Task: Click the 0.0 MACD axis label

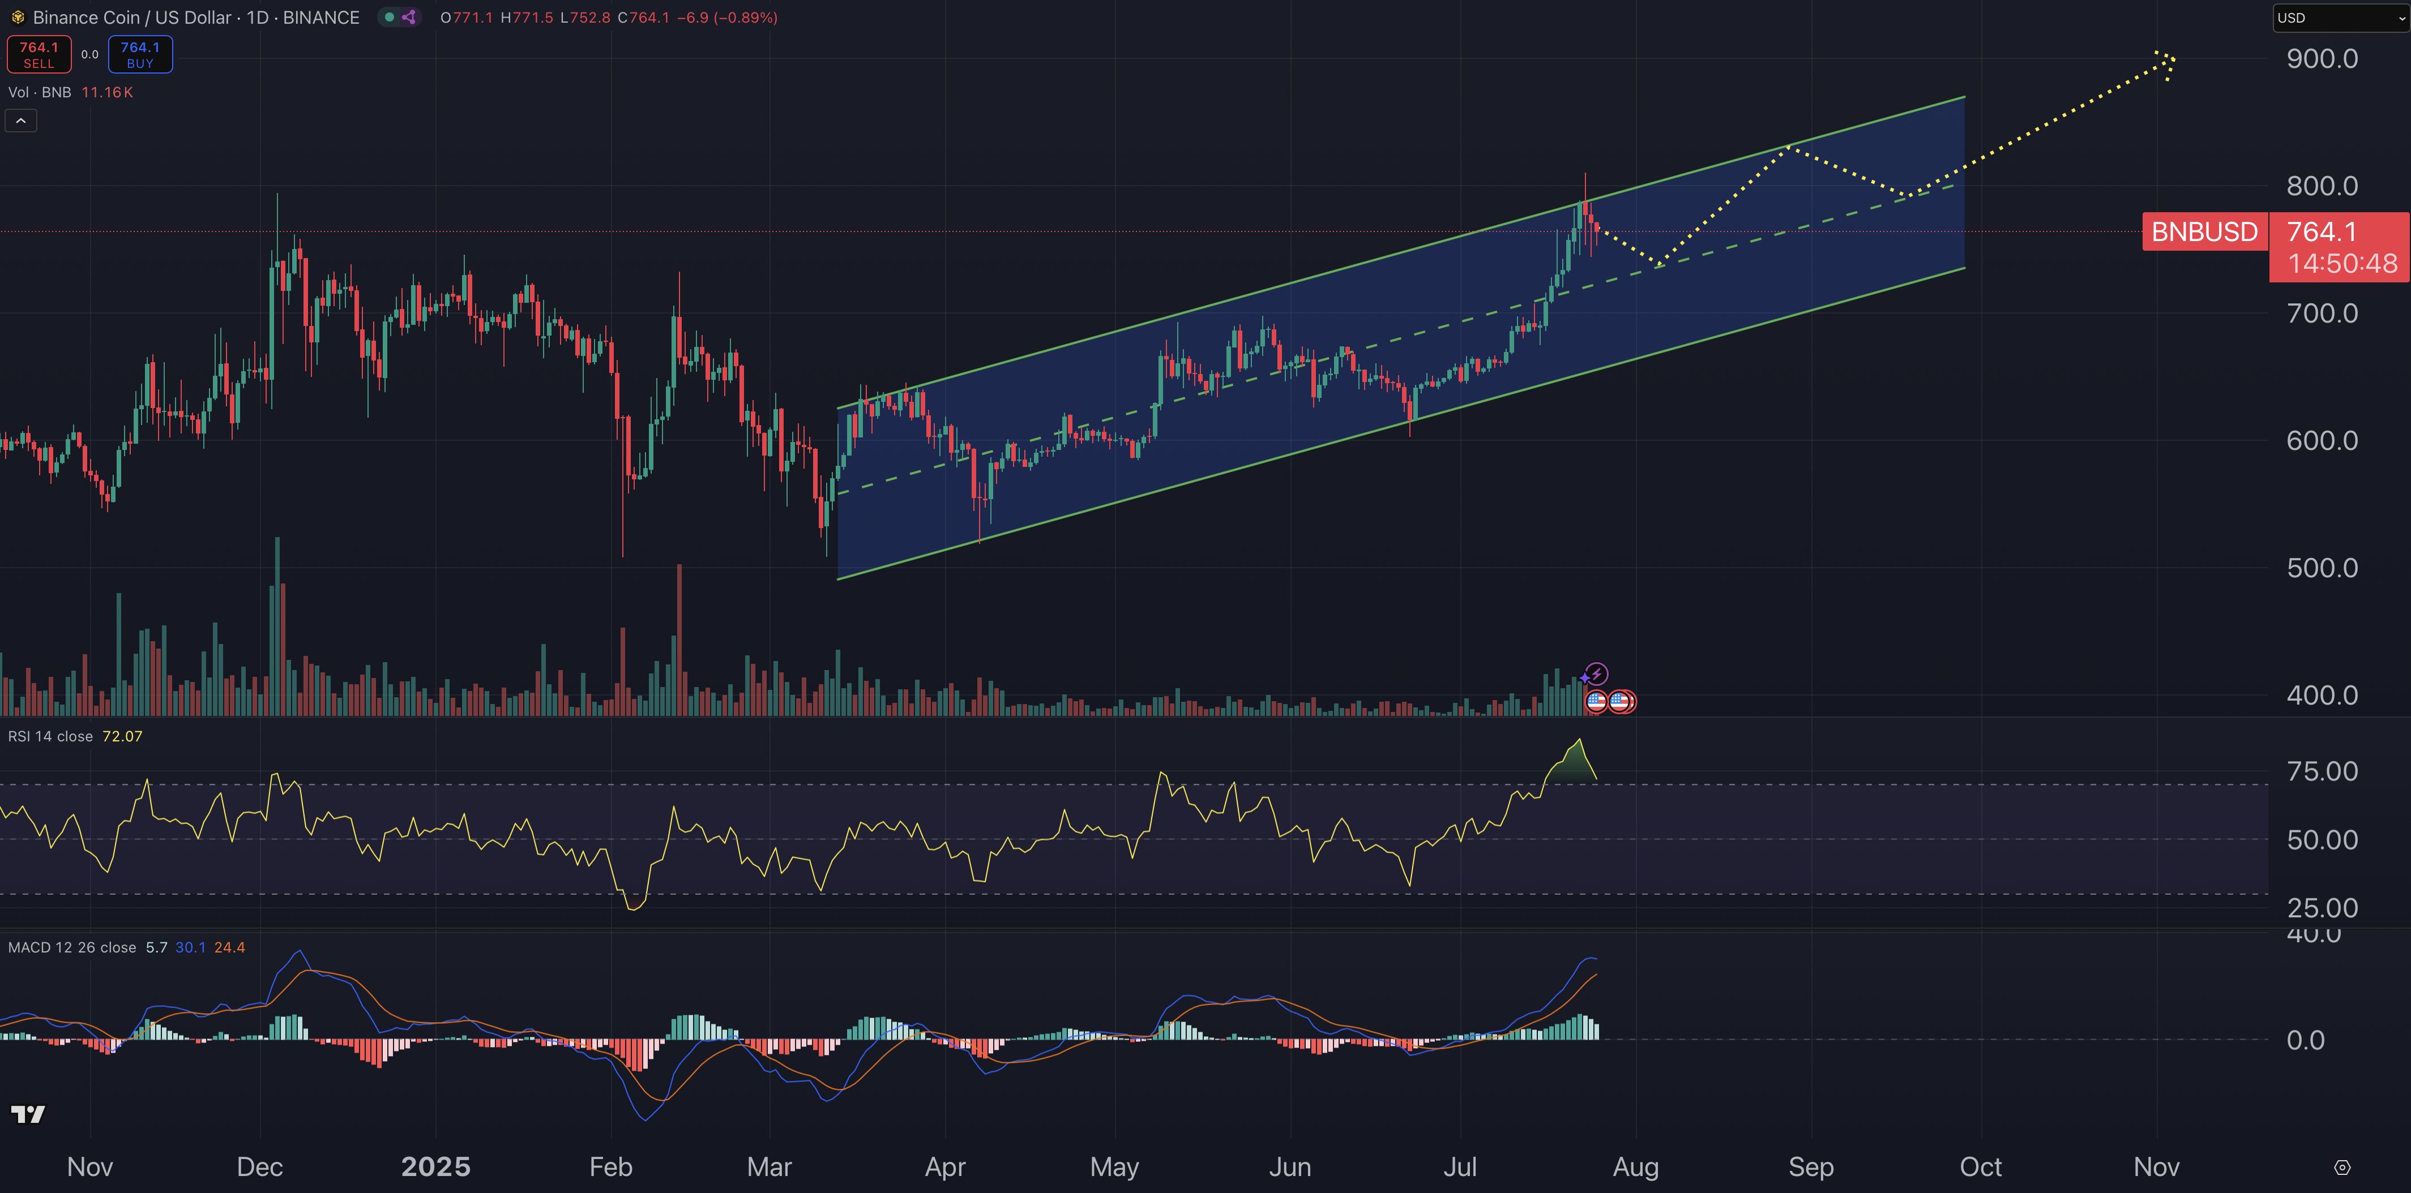Action: [2305, 1040]
